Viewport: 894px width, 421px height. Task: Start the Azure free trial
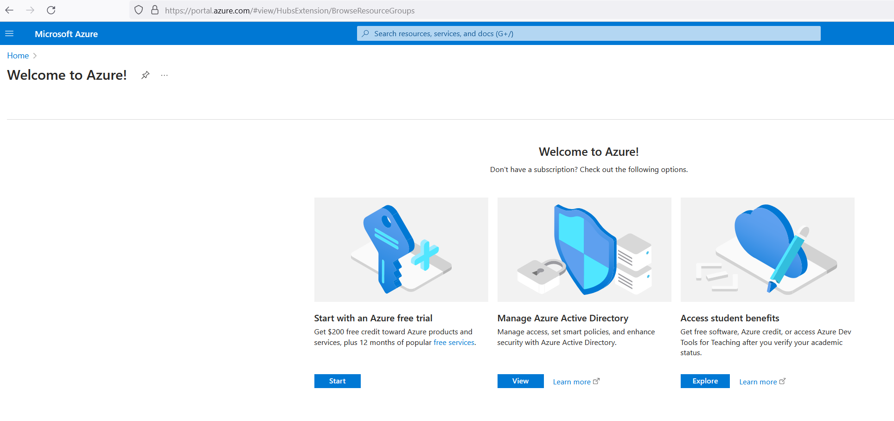click(337, 381)
